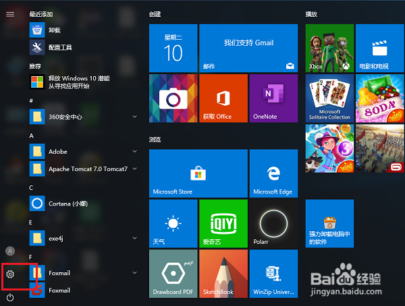The image size is (405, 306).
Task: Open the 强力卸载电脑中的软件 tile
Action: [329, 224]
